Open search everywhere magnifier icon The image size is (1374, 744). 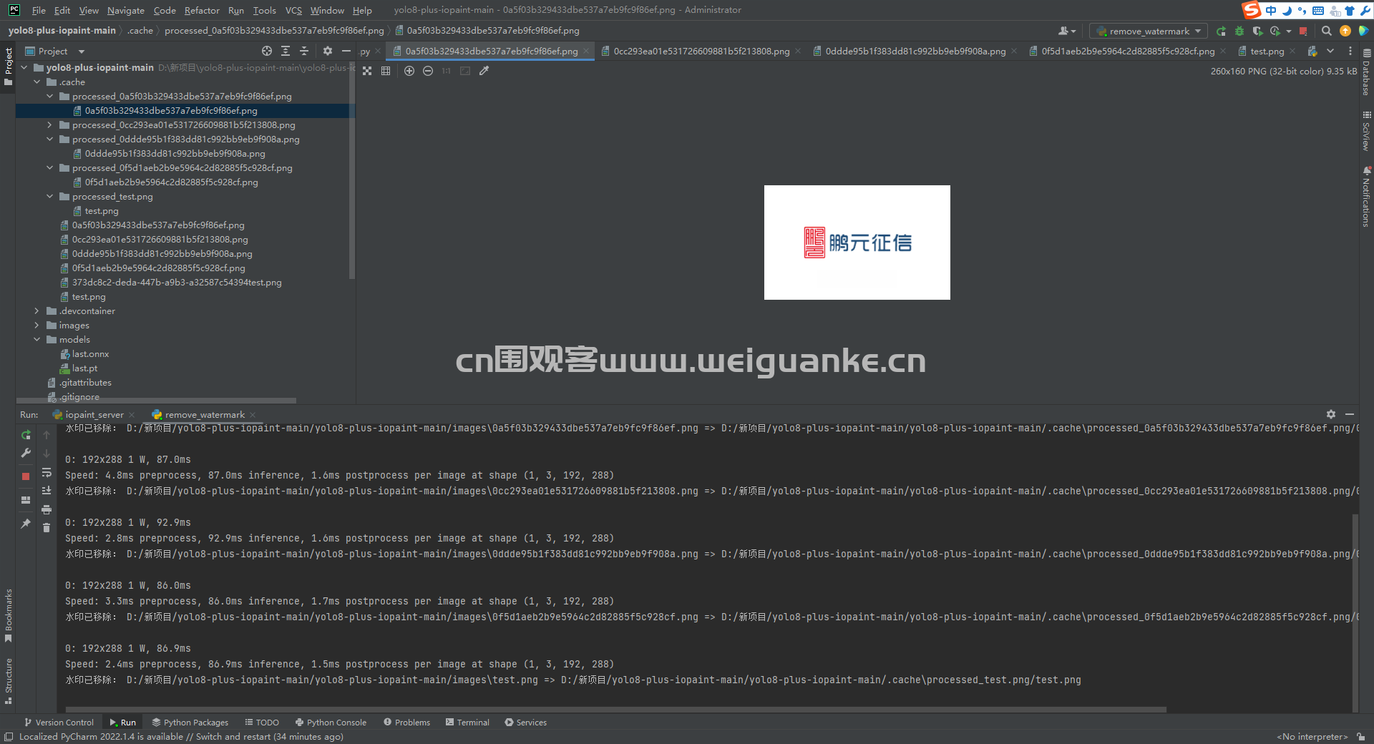1326,31
